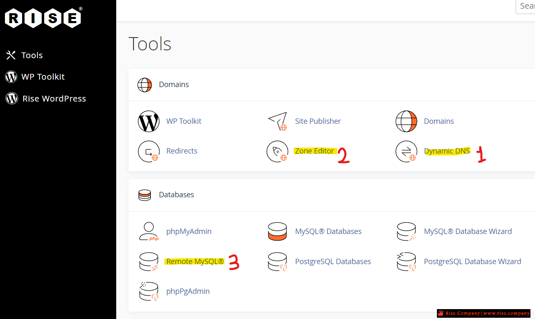The width and height of the screenshot is (535, 319).
Task: Open the Zone Editor link
Action: click(x=314, y=151)
